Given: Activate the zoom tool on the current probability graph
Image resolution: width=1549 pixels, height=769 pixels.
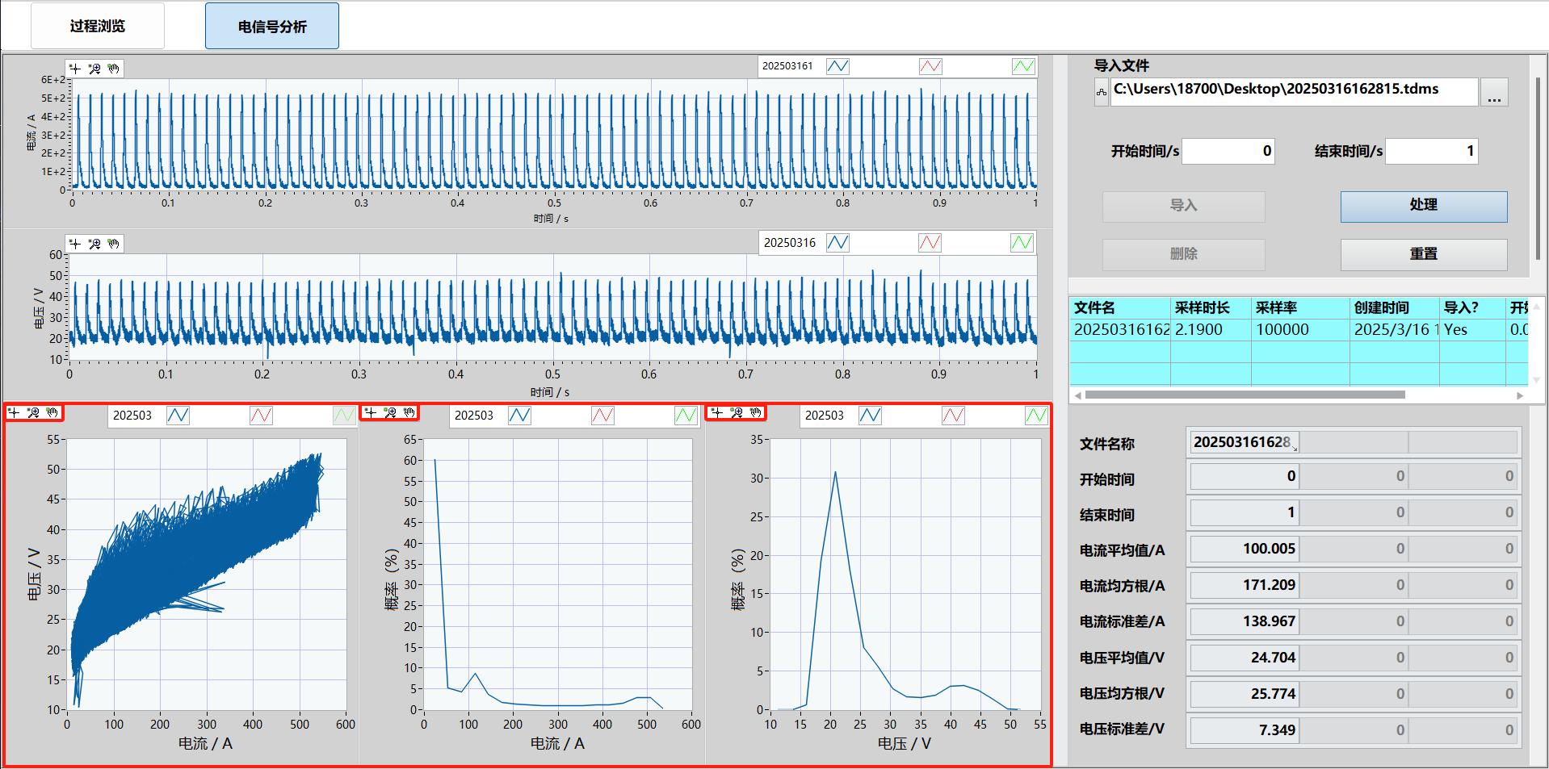Looking at the screenshot, I should pyautogui.click(x=390, y=412).
